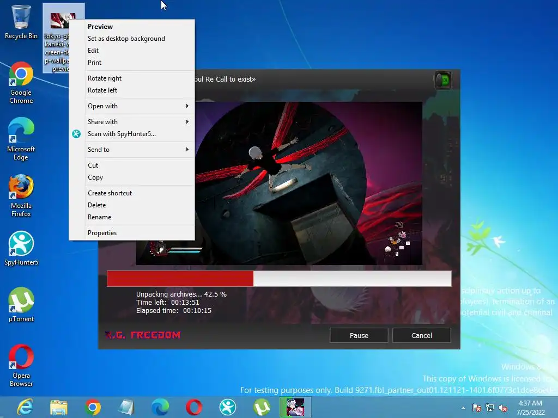Image resolution: width=558 pixels, height=418 pixels.
Task: Select the Google Chrome desktop shortcut
Action: pos(21,83)
